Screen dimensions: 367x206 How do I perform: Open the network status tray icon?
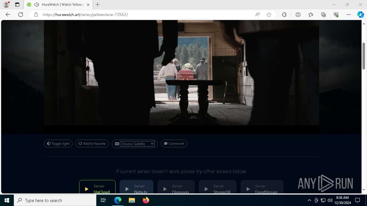coord(323,200)
